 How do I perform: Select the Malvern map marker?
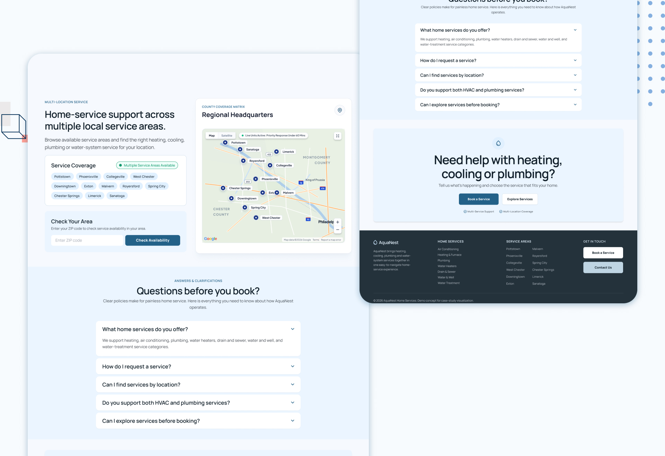coord(277,193)
